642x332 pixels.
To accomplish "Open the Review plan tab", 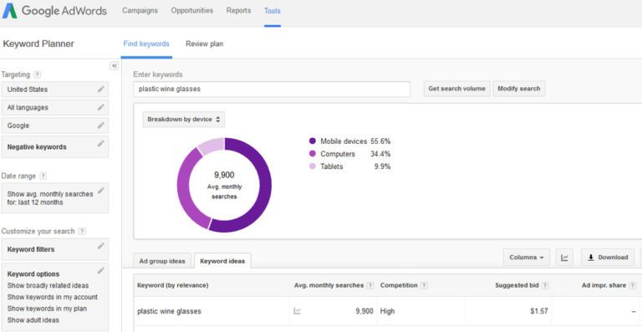I will point(204,43).
